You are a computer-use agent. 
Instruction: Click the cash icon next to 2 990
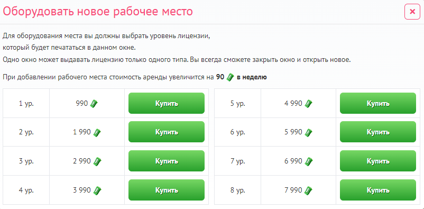pyautogui.click(x=97, y=161)
